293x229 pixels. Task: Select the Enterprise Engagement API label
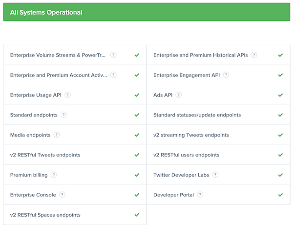pyautogui.click(x=187, y=75)
